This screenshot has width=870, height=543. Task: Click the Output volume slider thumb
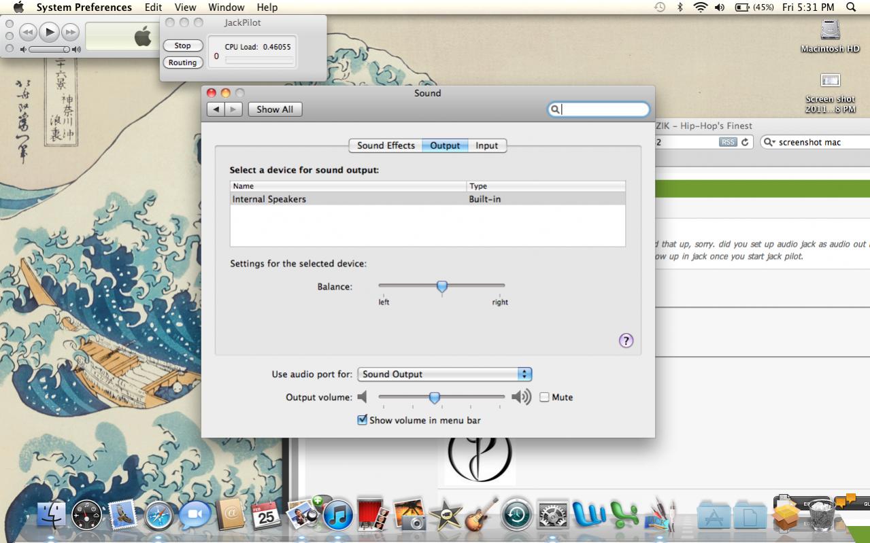click(435, 398)
